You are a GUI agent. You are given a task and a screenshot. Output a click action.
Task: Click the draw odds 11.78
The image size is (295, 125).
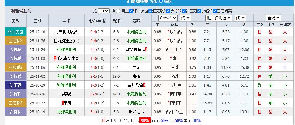[x=226, y=68]
